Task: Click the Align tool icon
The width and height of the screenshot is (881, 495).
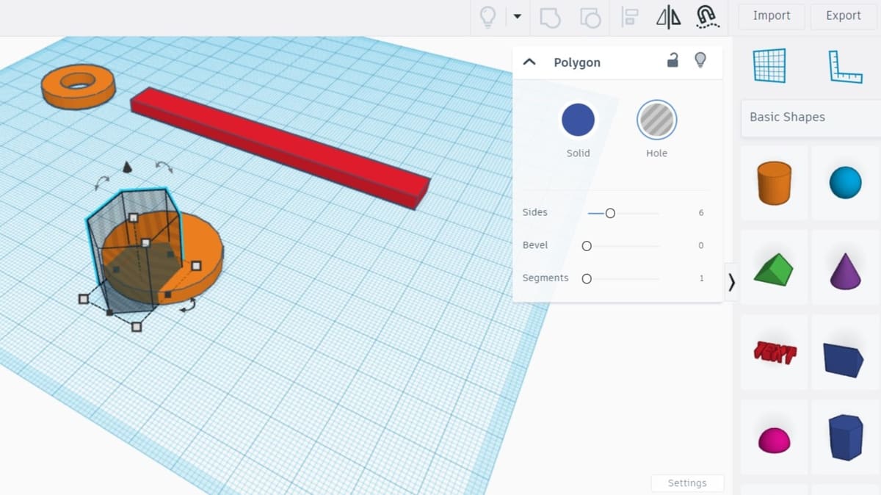Action: point(630,17)
